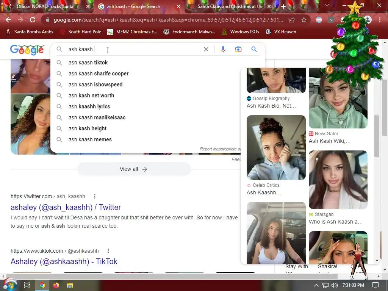Image resolution: width=388 pixels, height=291 pixels.
Task: Click the address bar URL
Action: tap(168, 20)
